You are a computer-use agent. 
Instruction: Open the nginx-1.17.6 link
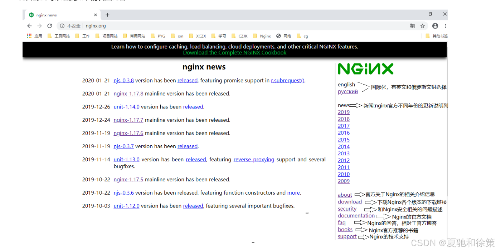128,134
